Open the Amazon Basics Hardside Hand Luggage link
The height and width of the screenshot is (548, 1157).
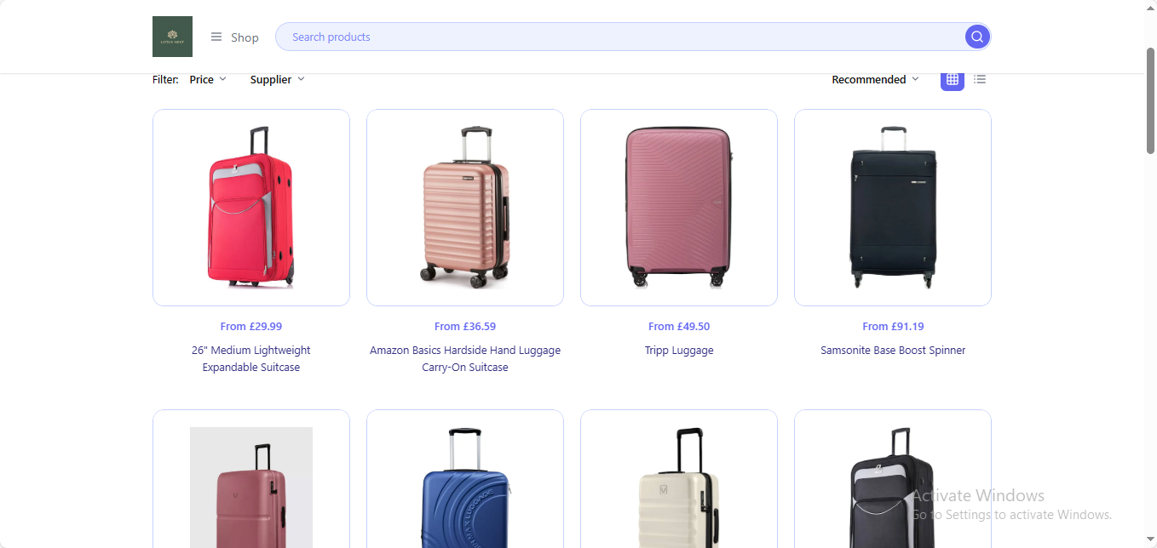click(465, 358)
